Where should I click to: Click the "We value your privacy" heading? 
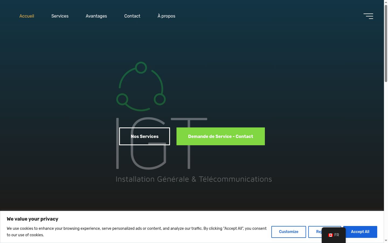[x=33, y=219]
